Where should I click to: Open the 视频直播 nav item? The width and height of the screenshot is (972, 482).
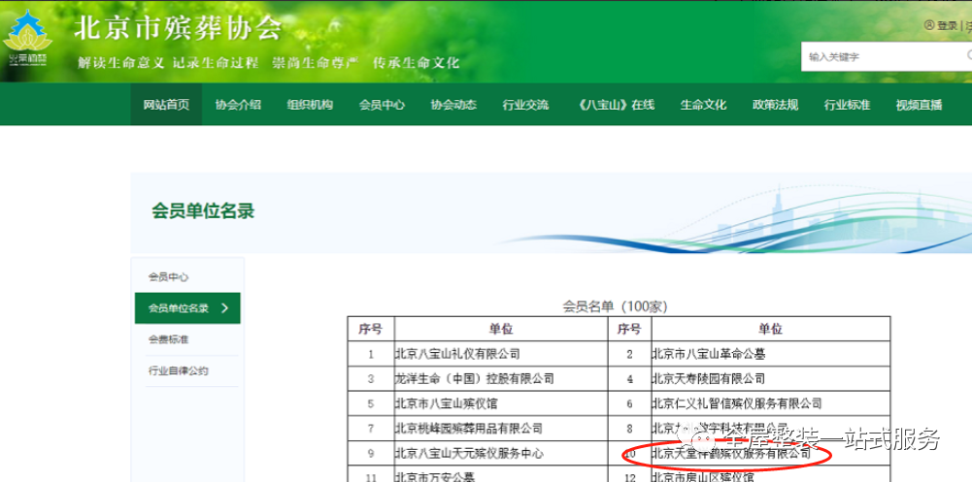[x=919, y=105]
